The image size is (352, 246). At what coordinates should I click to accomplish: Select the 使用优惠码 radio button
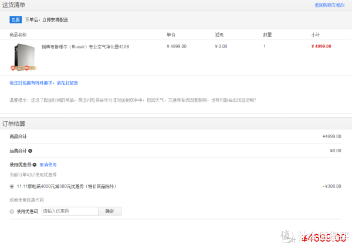click(12, 211)
